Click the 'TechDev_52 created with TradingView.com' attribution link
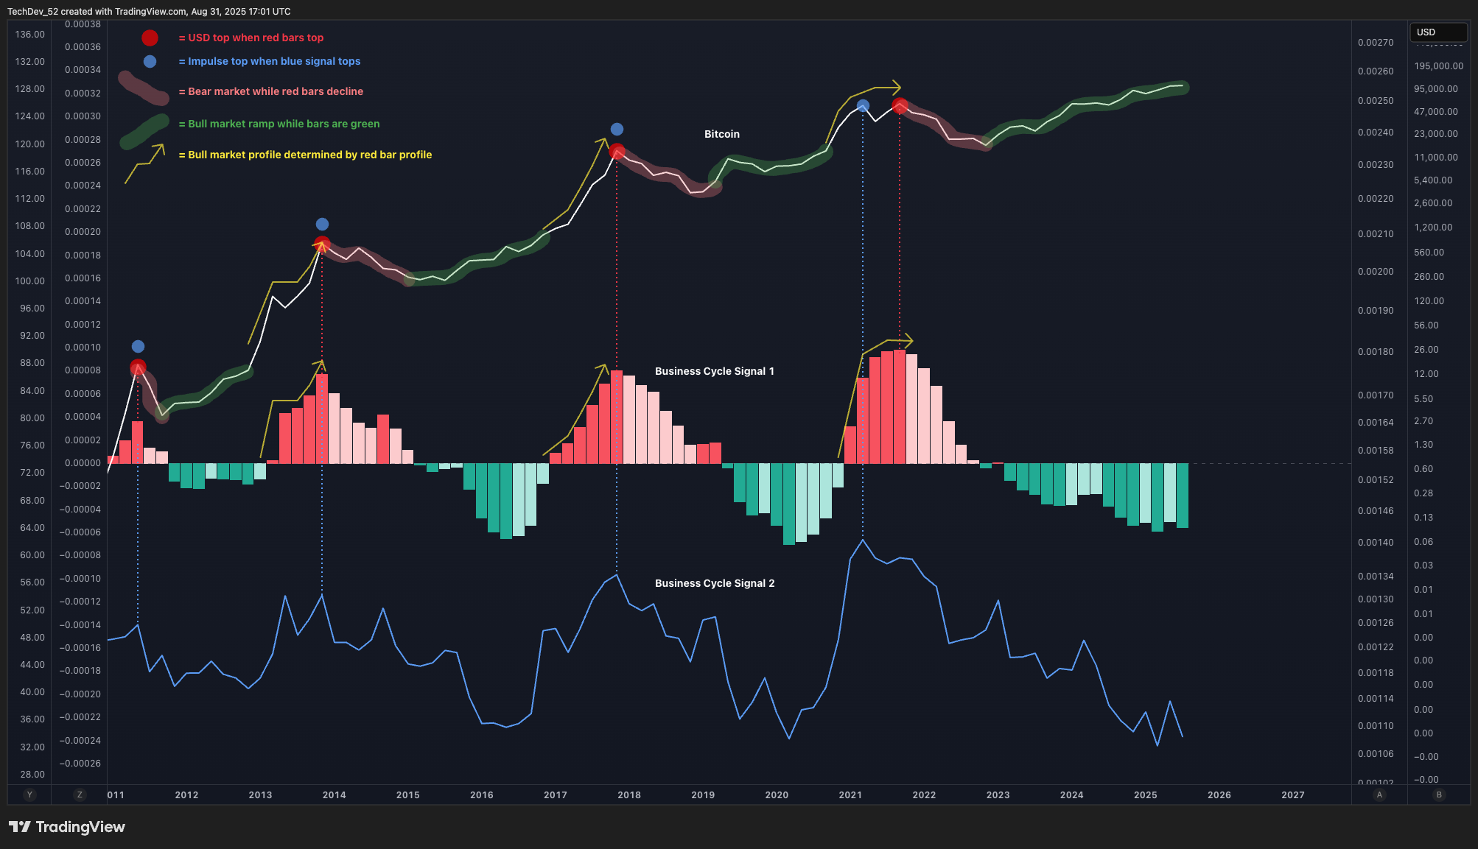1478x849 pixels. 147,11
